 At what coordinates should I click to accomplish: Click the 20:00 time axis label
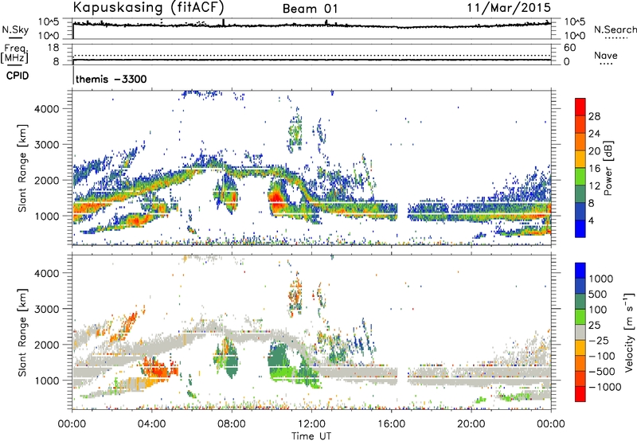tap(471, 424)
